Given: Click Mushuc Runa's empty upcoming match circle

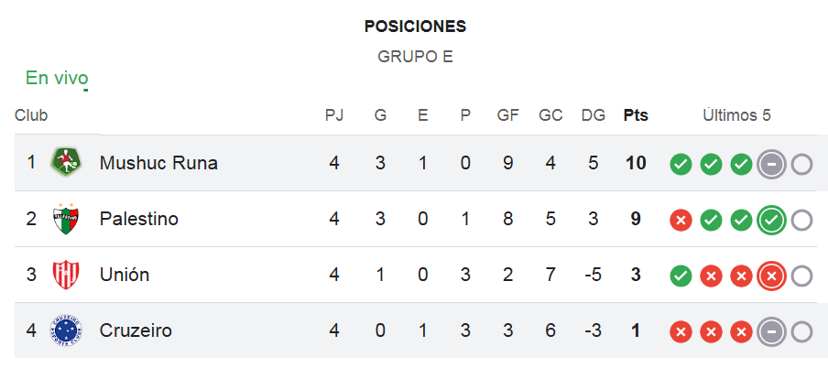Looking at the screenshot, I should point(801,165).
